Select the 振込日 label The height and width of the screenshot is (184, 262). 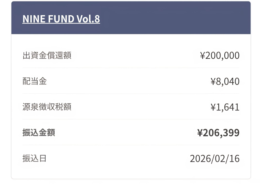(x=35, y=158)
